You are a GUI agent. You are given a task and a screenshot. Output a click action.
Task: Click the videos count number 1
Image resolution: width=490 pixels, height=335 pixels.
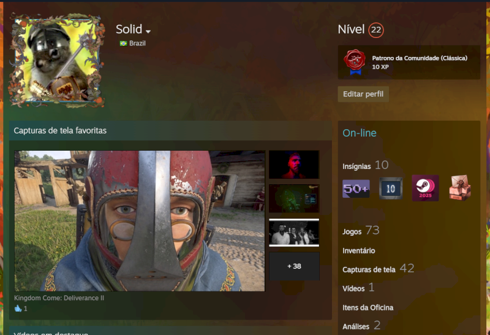(371, 287)
